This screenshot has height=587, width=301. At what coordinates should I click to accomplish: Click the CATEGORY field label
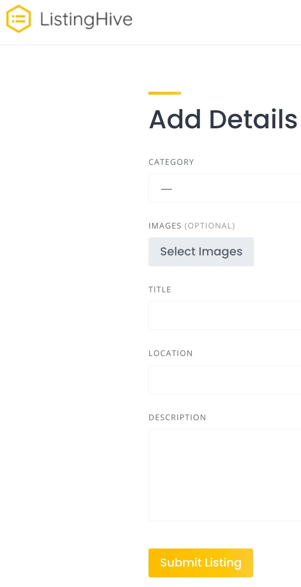(171, 162)
